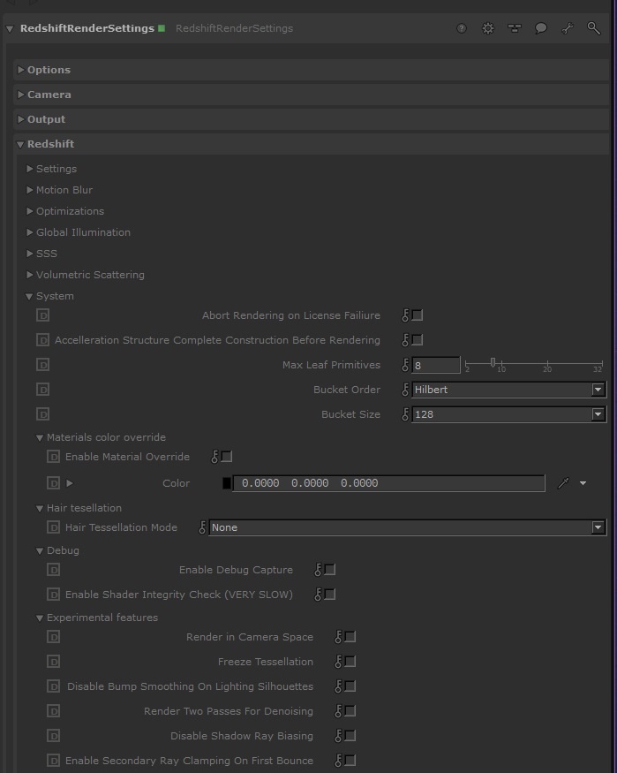Open the magnifier search icon

tap(594, 28)
